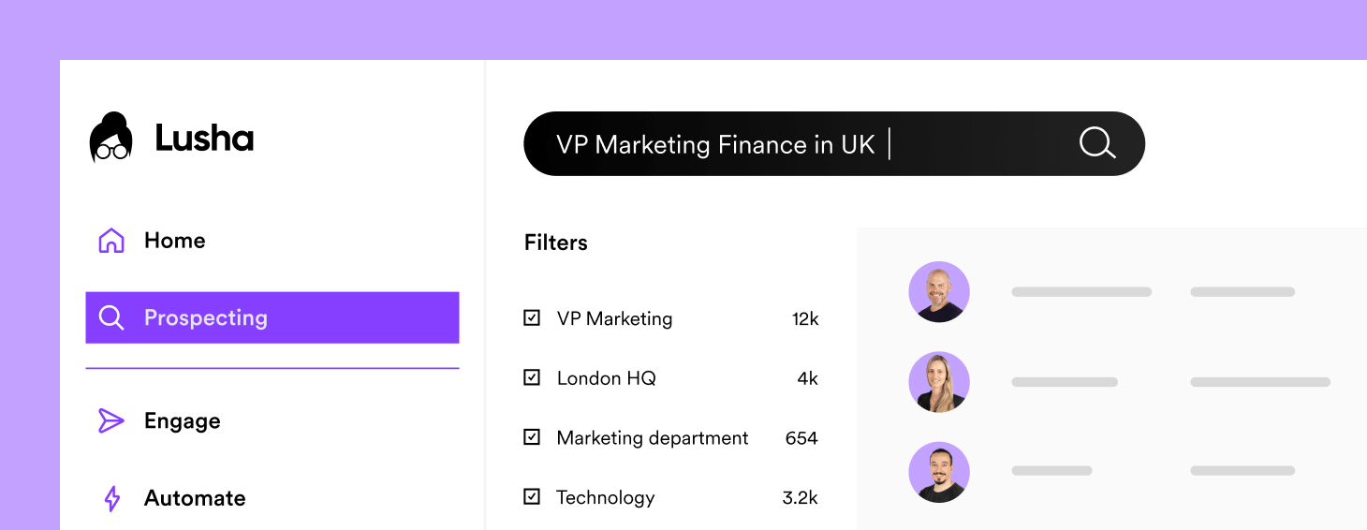Select the bearded man's profile avatar
This screenshot has width=1367, height=530.
pos(939,472)
